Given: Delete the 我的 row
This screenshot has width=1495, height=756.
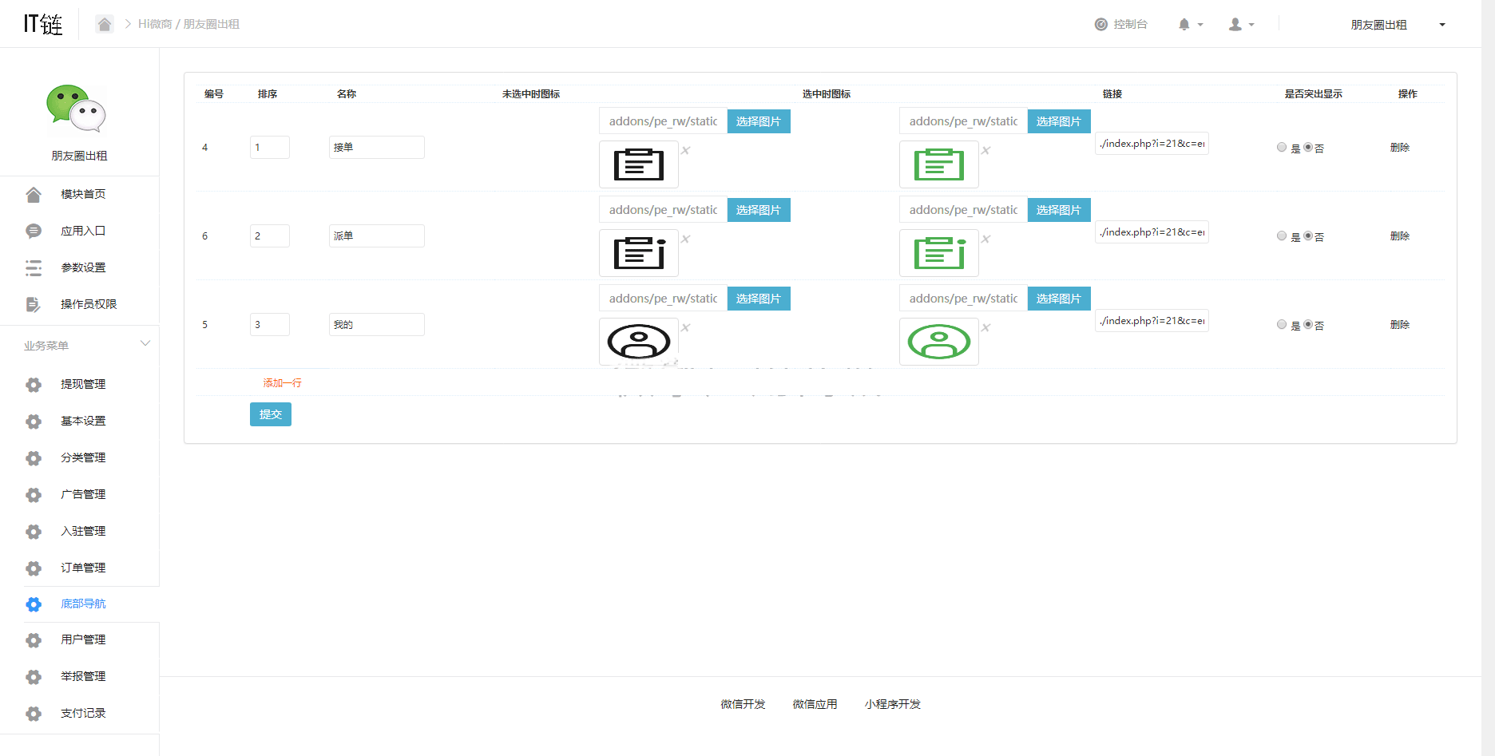Looking at the screenshot, I should click(1400, 325).
